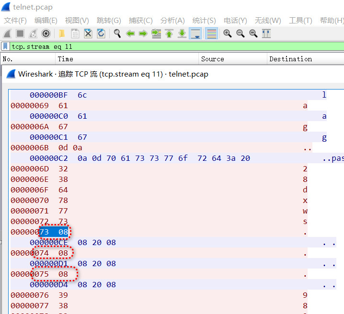344x314 pixels.
Task: Click the zoom in magnifier icon
Action: (227, 34)
